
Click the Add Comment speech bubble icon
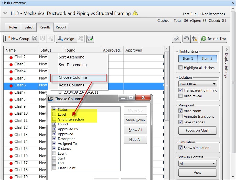click(90, 39)
